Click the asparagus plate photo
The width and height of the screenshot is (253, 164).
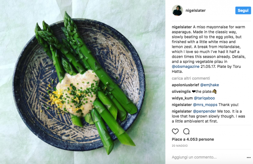coord(83,82)
